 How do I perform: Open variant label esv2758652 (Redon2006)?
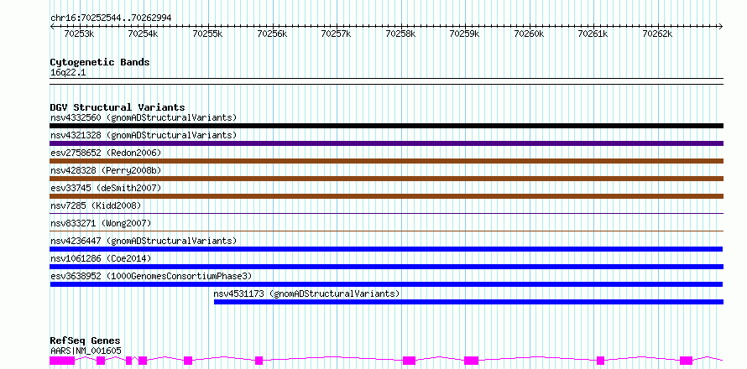pos(106,153)
